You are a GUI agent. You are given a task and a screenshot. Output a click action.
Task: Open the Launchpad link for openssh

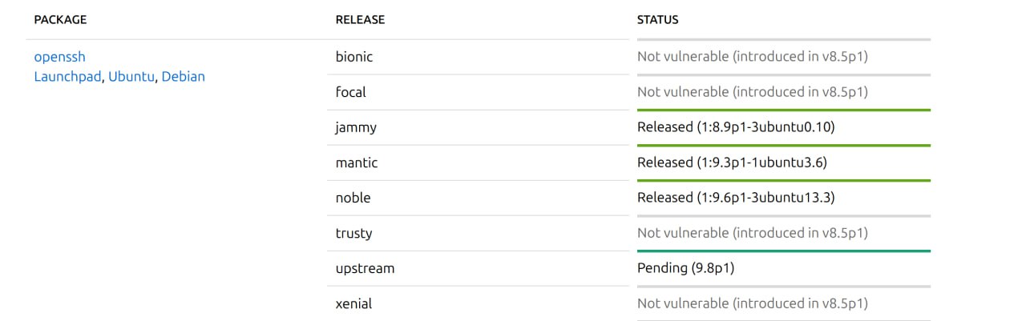point(67,77)
